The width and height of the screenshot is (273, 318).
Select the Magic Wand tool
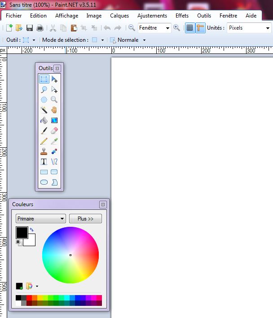click(44, 110)
